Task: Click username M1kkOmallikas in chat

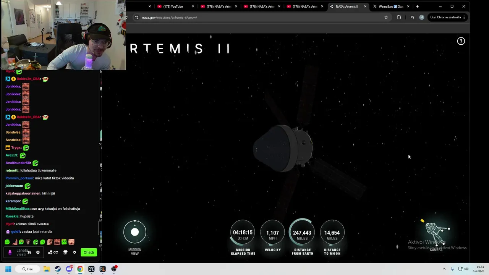Action: [18, 209]
